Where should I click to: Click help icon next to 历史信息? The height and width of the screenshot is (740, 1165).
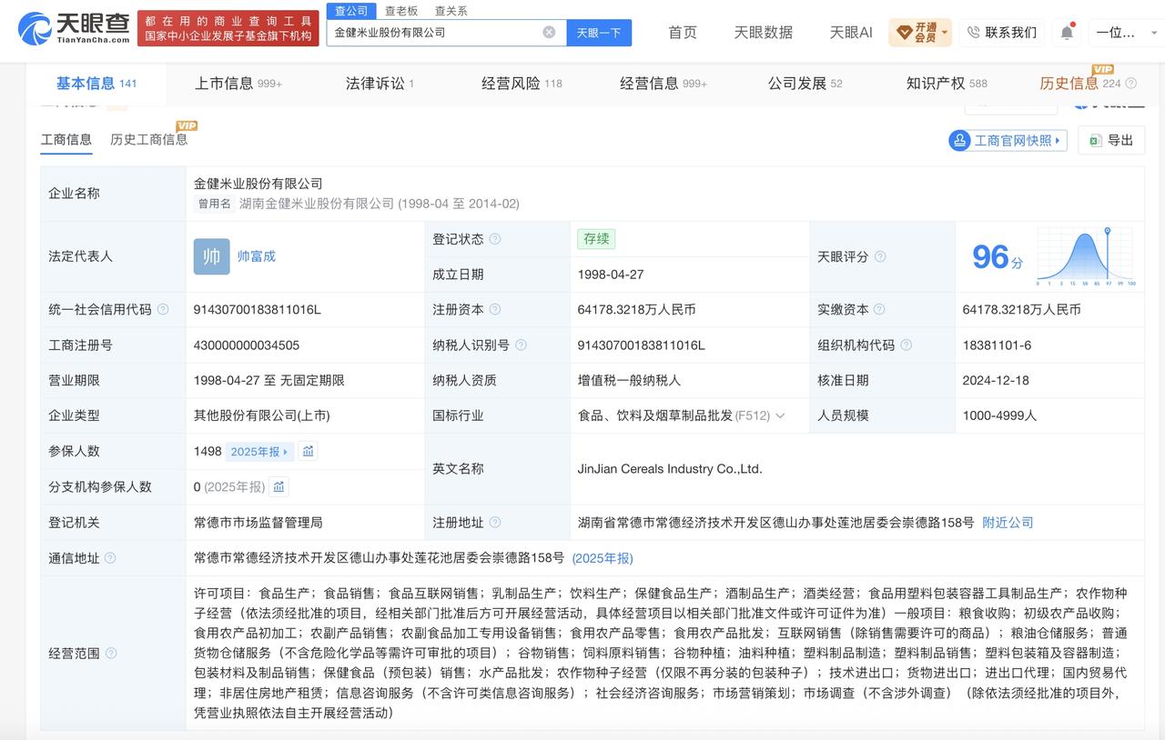[x=1131, y=84]
